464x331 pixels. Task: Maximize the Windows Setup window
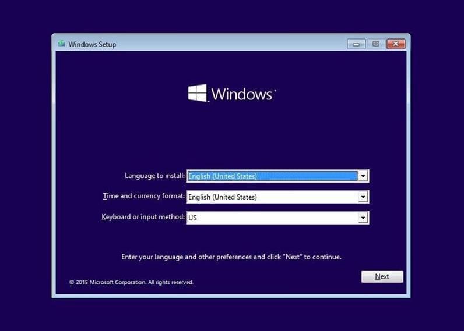tap(375, 44)
